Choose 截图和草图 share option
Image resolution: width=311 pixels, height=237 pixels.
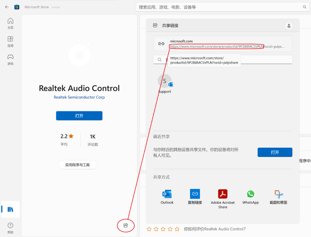point(278,197)
